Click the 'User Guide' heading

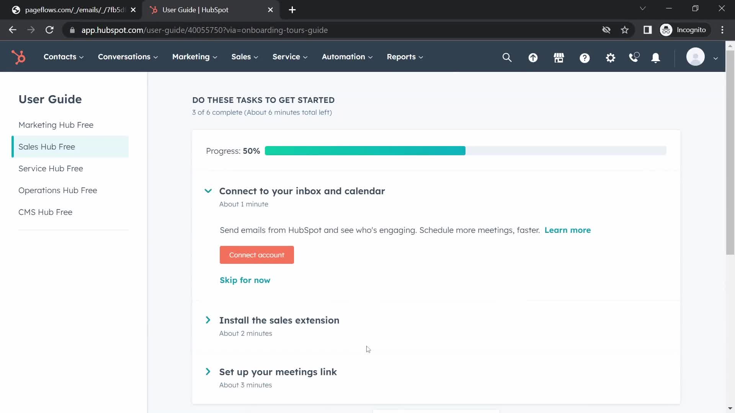coord(50,99)
